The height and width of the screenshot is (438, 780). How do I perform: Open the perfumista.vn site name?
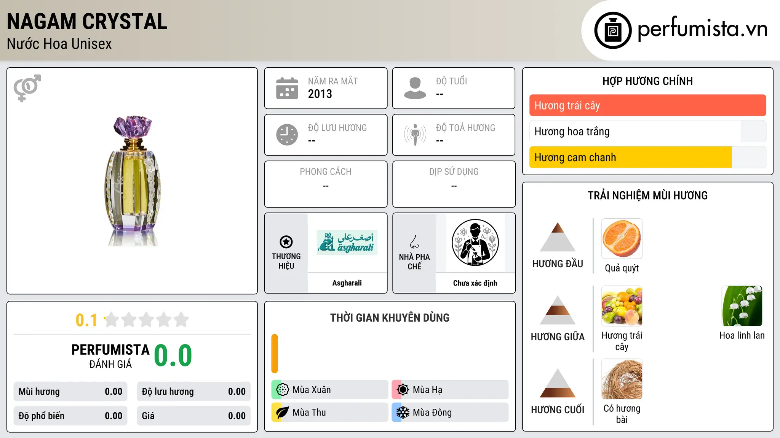click(702, 29)
